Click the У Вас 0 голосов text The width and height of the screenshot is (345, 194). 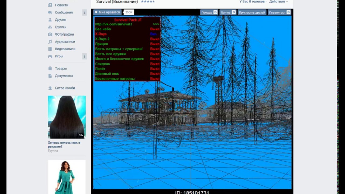point(252,2)
